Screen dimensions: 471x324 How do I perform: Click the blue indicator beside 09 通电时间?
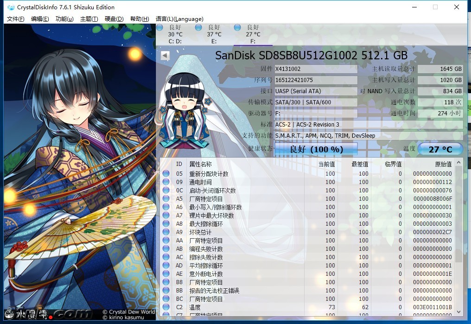point(167,181)
